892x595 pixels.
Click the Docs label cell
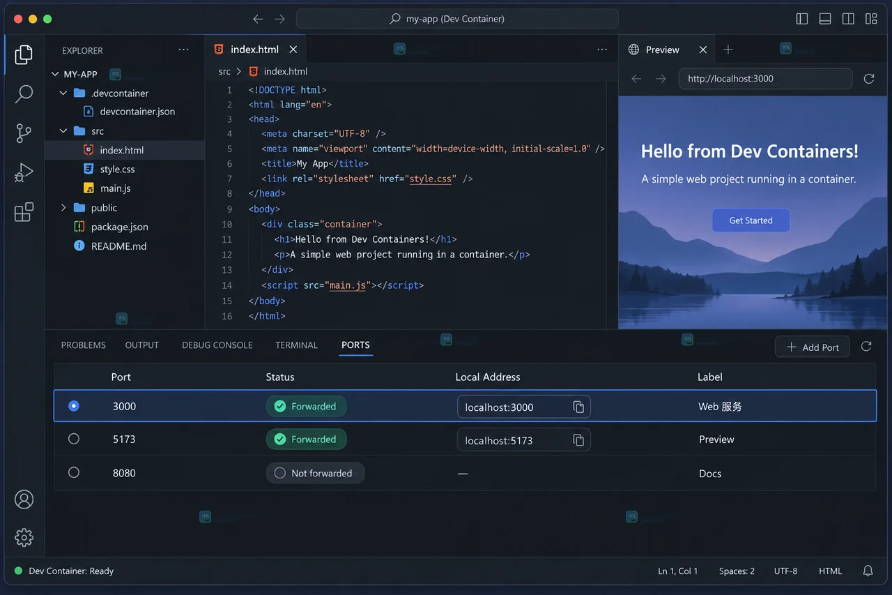point(710,474)
